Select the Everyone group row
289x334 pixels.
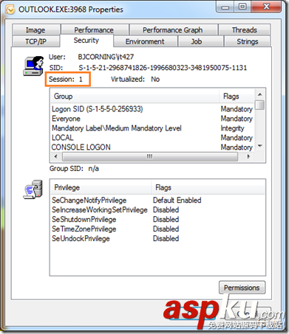152,119
